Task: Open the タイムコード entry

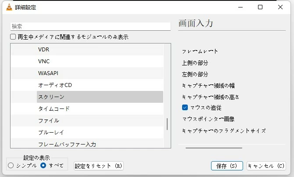Action: coord(54,108)
